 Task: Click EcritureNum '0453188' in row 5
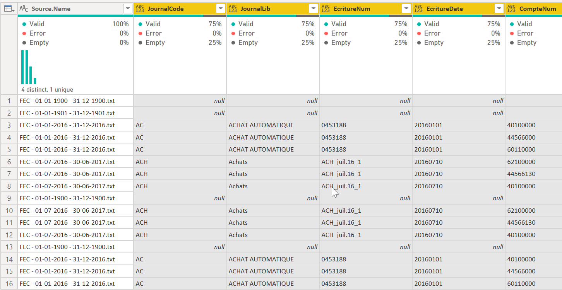click(366, 150)
